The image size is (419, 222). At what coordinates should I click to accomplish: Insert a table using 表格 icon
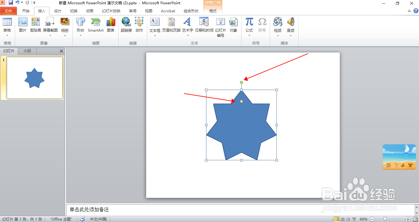coord(7,22)
